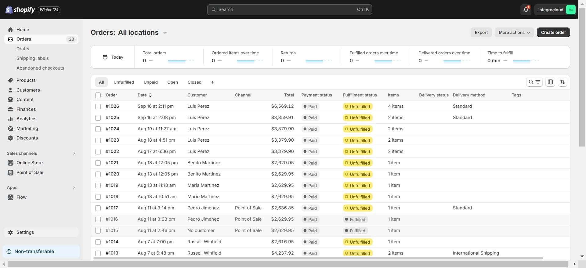The image size is (586, 268).
Task: Open Settings gear icon in sidebar
Action: (10, 232)
